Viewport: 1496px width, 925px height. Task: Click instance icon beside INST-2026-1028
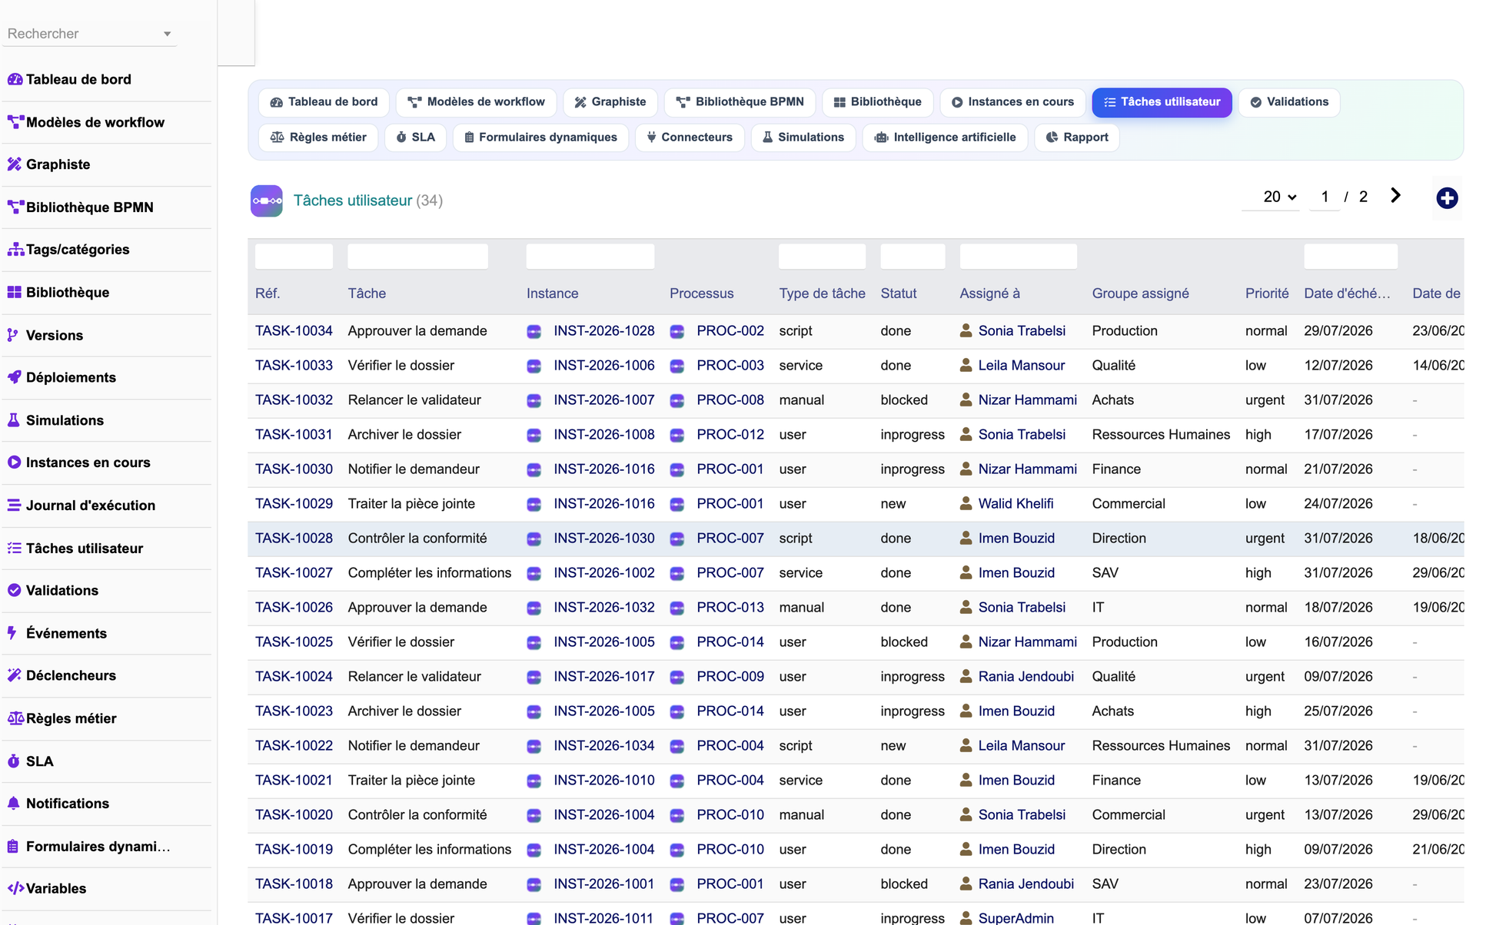534,332
